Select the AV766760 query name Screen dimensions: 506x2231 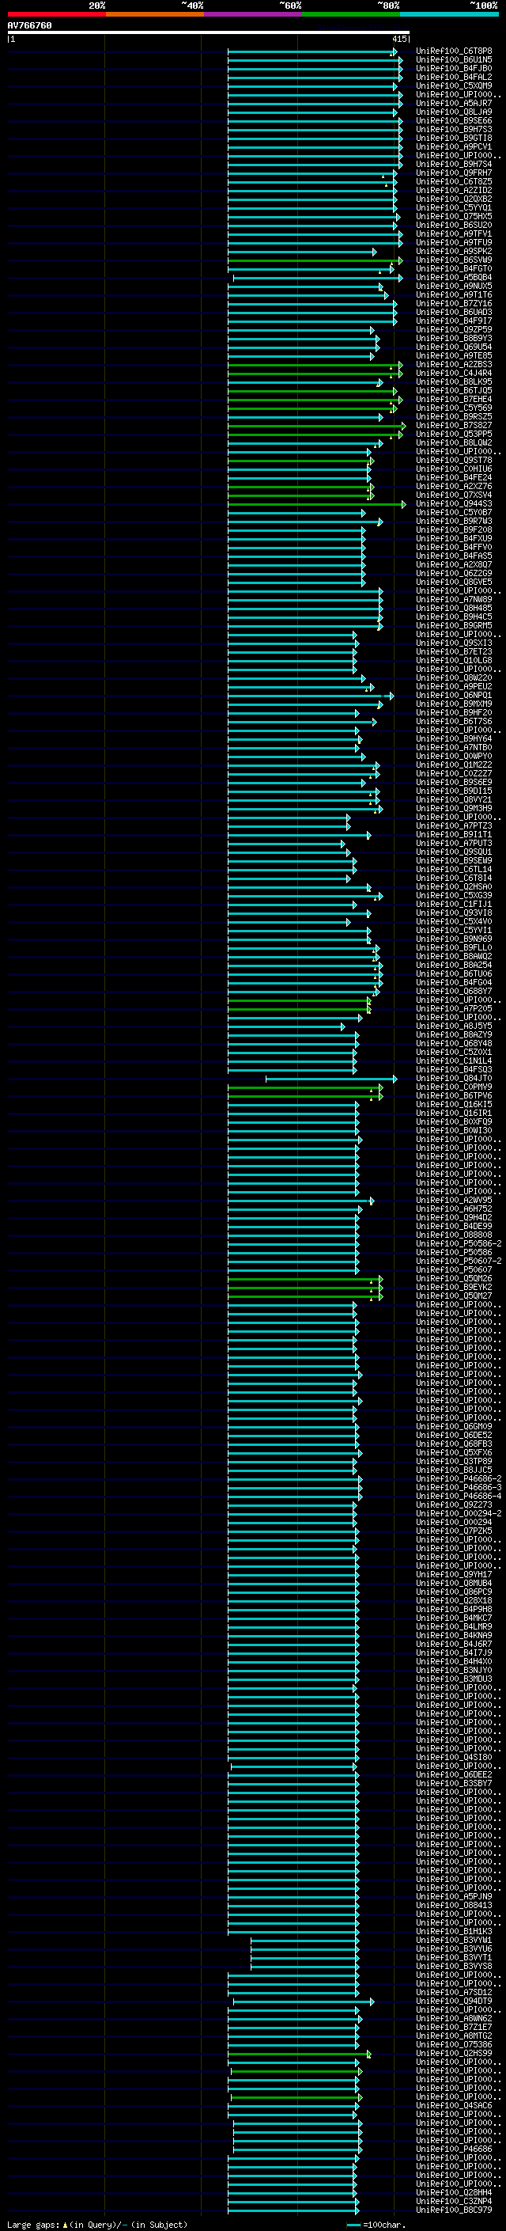(29, 26)
